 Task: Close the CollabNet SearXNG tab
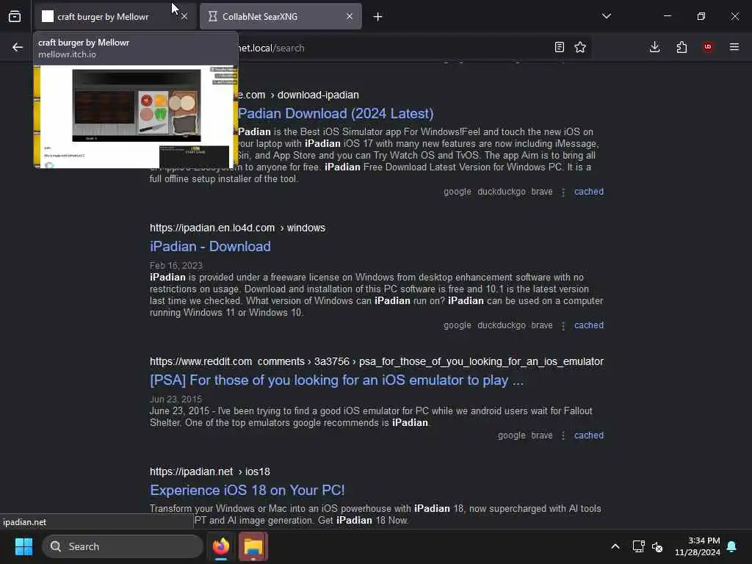[350, 16]
